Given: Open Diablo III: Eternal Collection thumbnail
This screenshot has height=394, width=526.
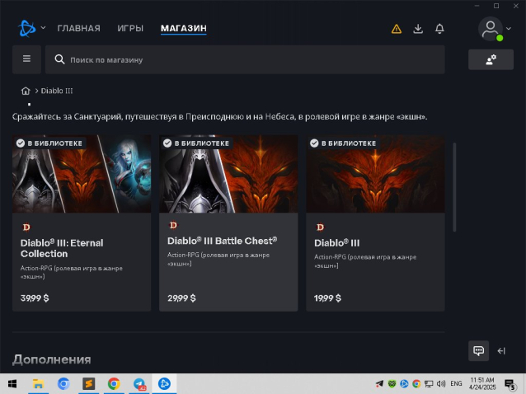Looking at the screenshot, I should pyautogui.click(x=82, y=174).
